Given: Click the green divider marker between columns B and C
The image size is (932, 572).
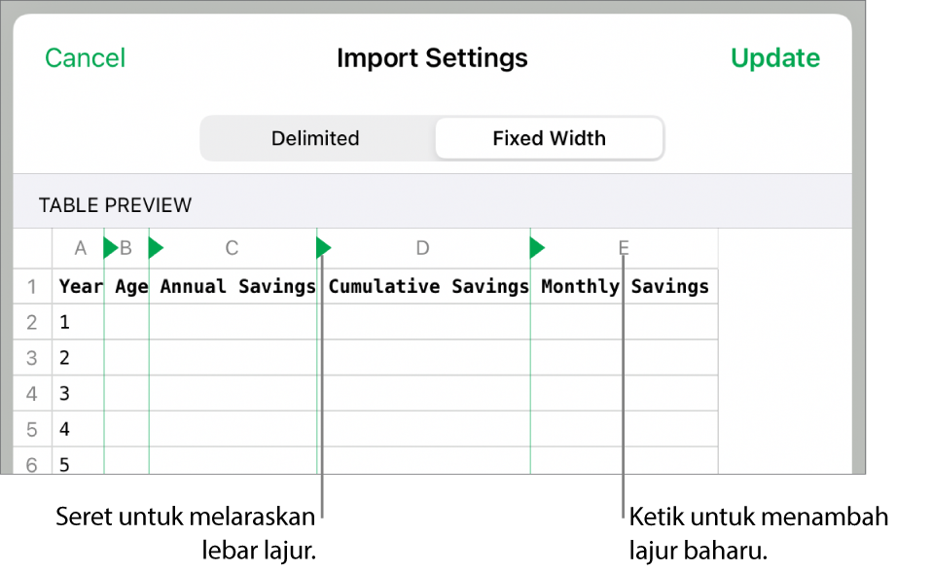Looking at the screenshot, I should point(156,248).
